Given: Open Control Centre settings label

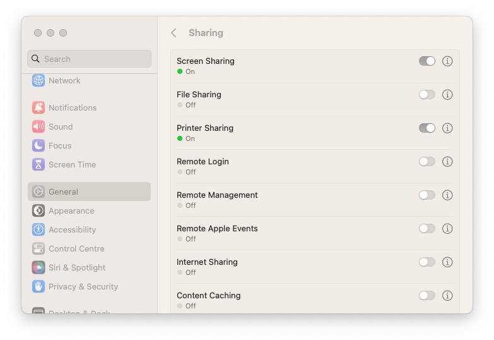Looking at the screenshot, I should (x=76, y=248).
